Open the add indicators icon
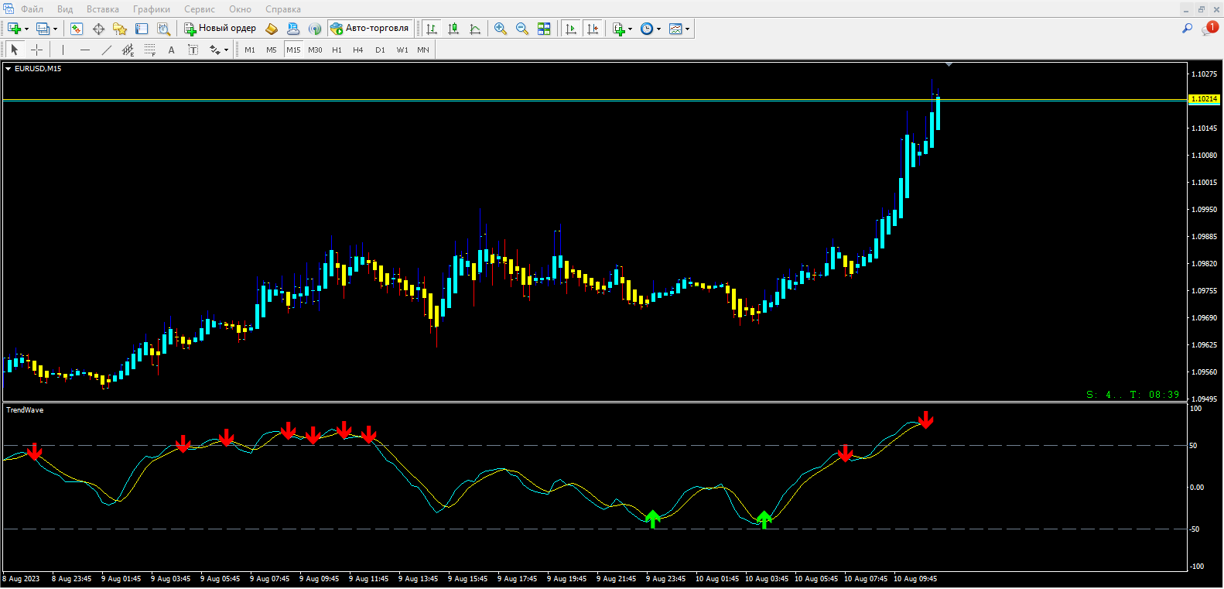This screenshot has height=589, width=1224. 618,29
